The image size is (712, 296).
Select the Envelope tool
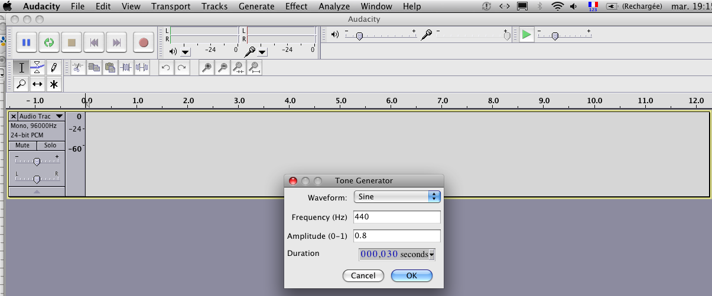pos(37,67)
